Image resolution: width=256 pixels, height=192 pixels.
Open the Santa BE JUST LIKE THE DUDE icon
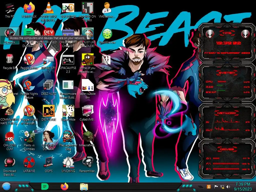click(88, 37)
